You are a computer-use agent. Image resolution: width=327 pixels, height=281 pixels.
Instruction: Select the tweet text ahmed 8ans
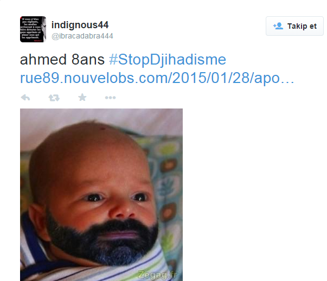coord(62,60)
